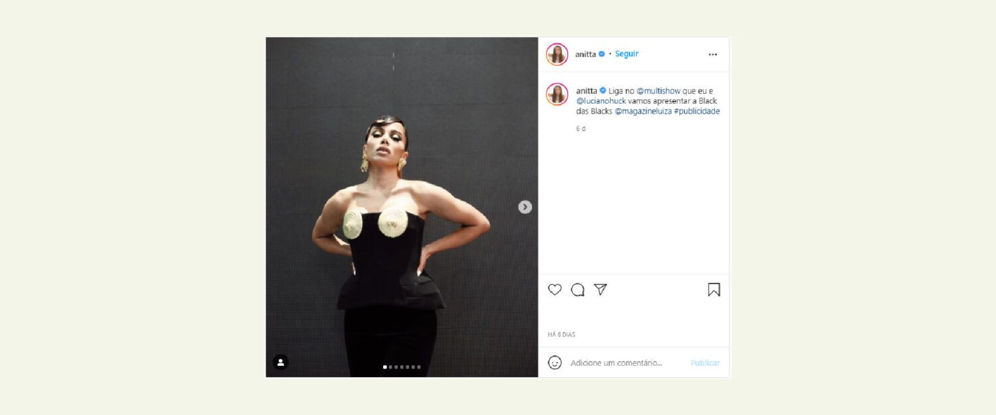
Task: Open emoji picker in comment box
Action: [x=555, y=363]
